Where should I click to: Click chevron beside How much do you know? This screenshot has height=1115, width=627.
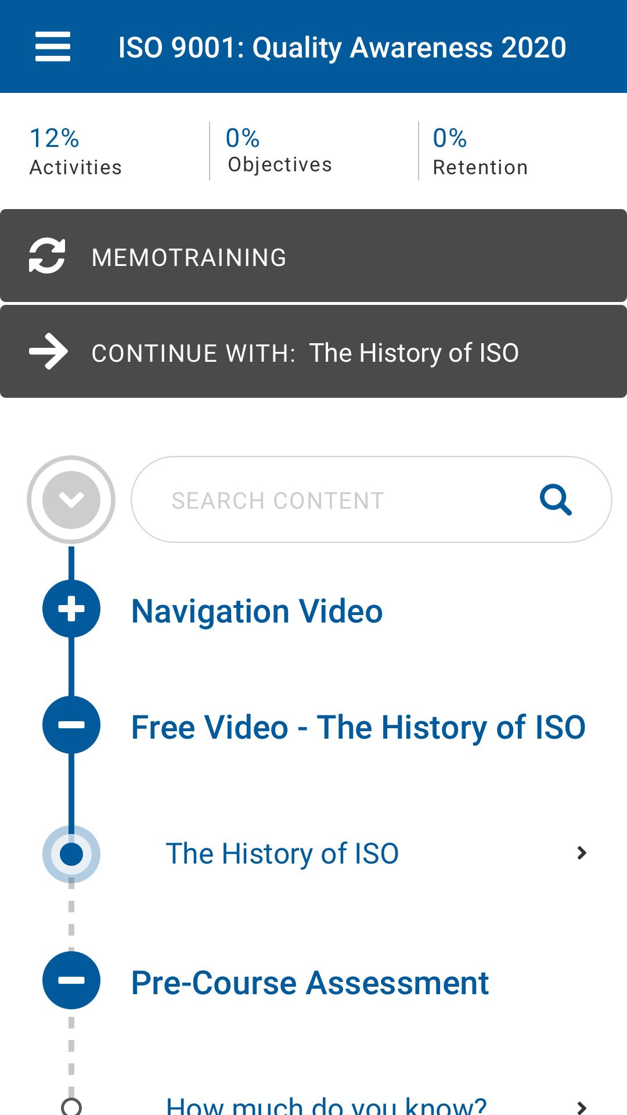[x=581, y=1107]
